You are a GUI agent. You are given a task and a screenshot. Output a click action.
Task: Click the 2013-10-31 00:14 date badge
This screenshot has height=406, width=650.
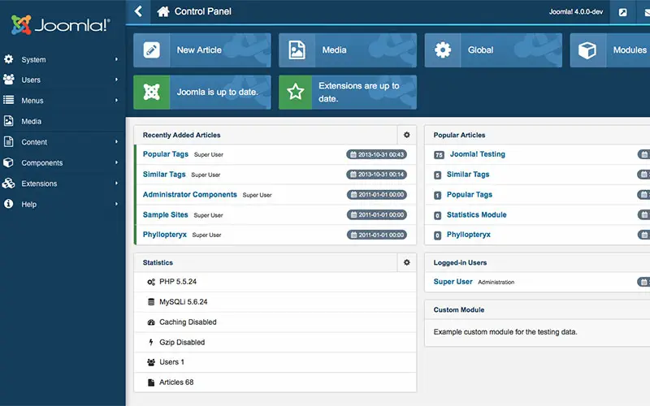pyautogui.click(x=376, y=175)
